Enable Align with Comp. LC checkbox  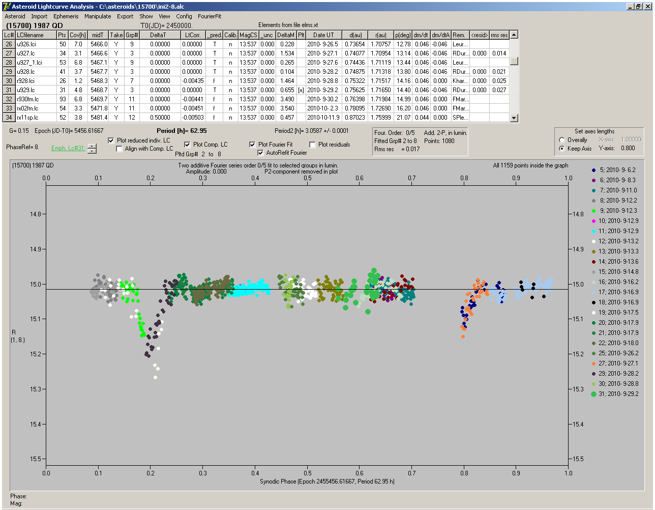[120, 149]
